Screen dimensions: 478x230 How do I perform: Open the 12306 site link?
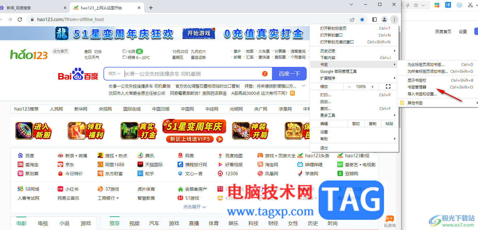coord(228,174)
